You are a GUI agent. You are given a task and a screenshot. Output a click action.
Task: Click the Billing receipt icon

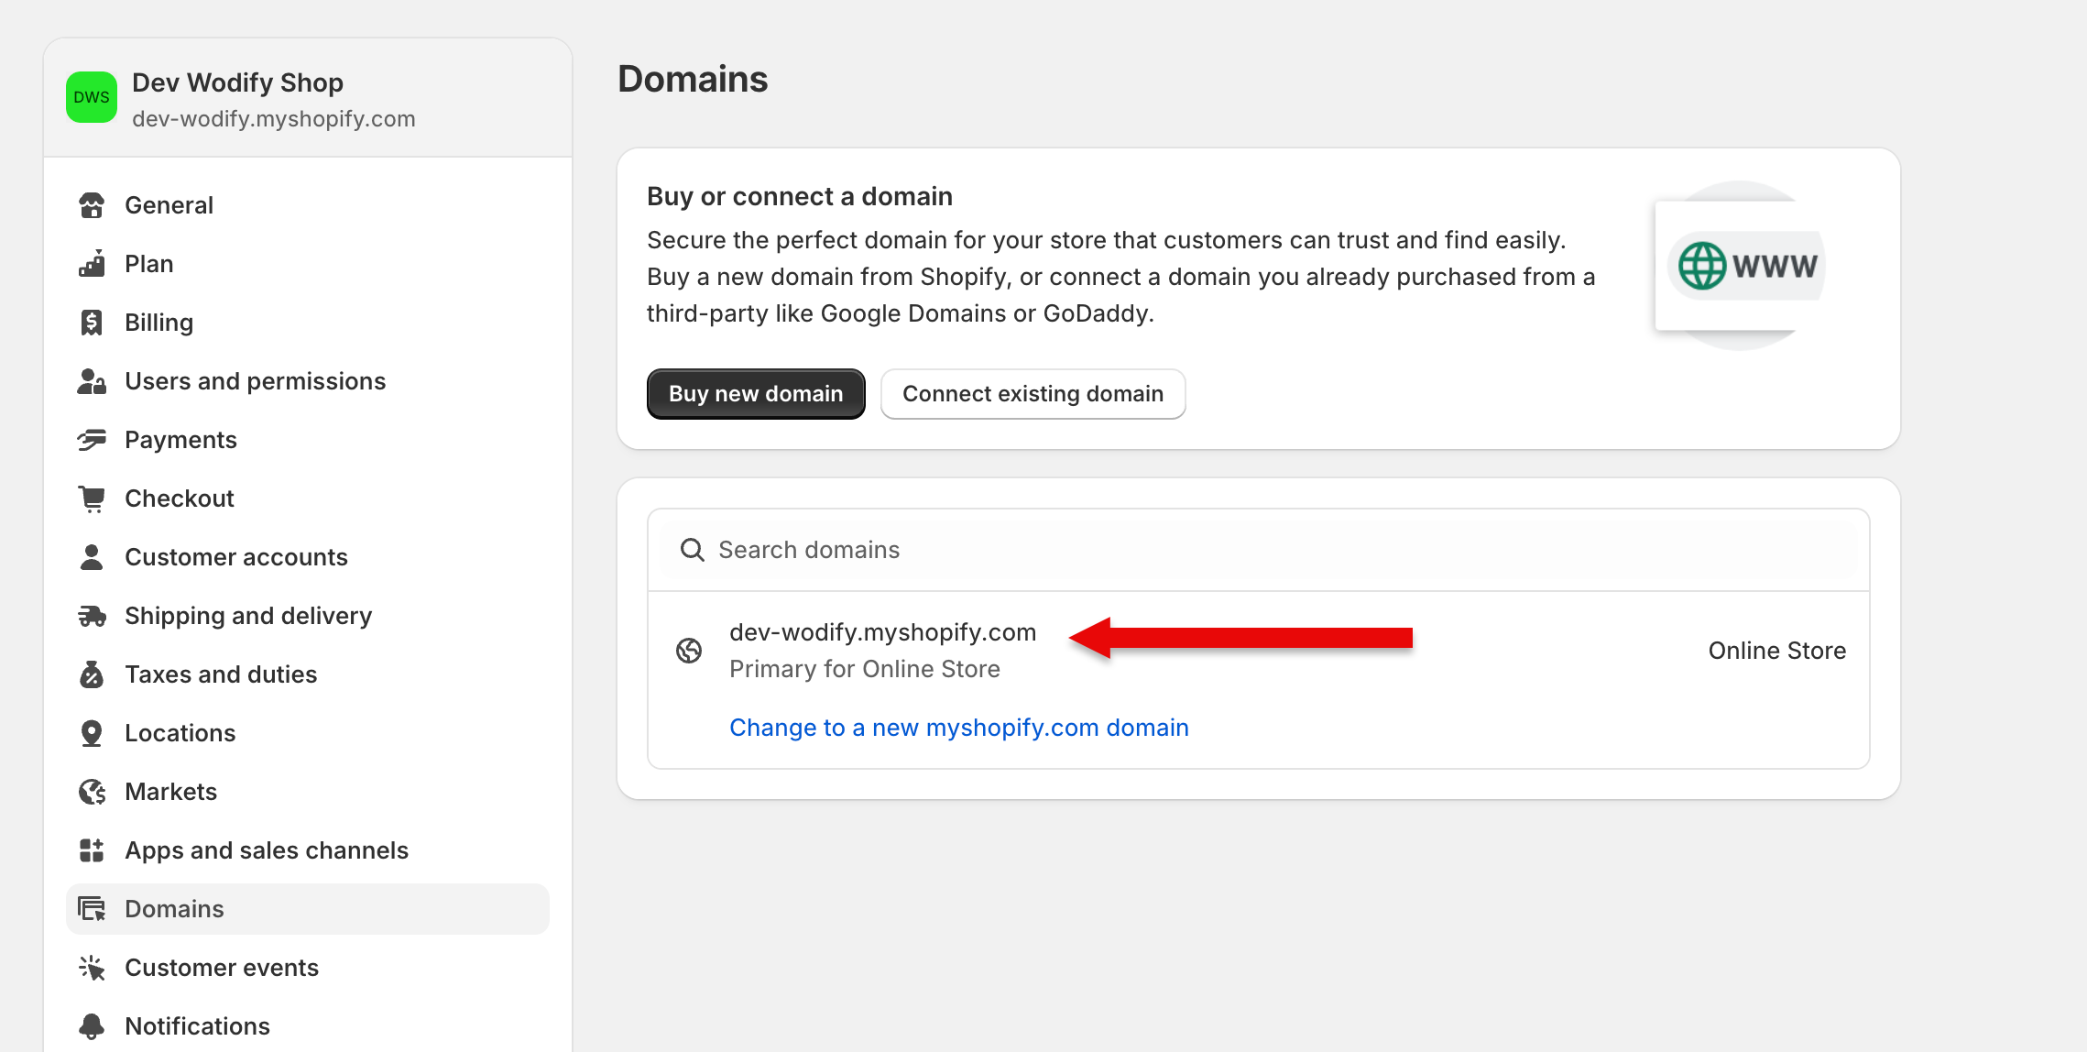pyautogui.click(x=92, y=323)
